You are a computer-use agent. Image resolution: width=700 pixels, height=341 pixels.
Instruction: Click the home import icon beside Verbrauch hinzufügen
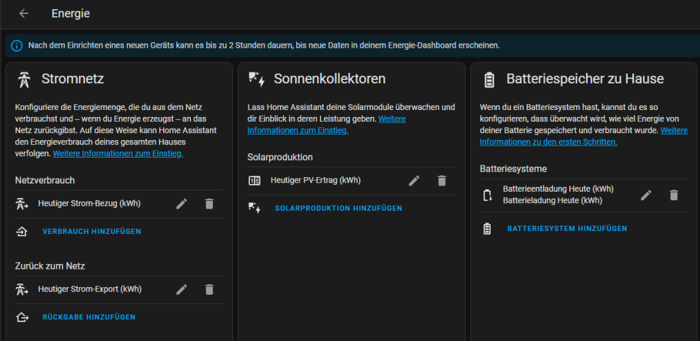coord(22,232)
